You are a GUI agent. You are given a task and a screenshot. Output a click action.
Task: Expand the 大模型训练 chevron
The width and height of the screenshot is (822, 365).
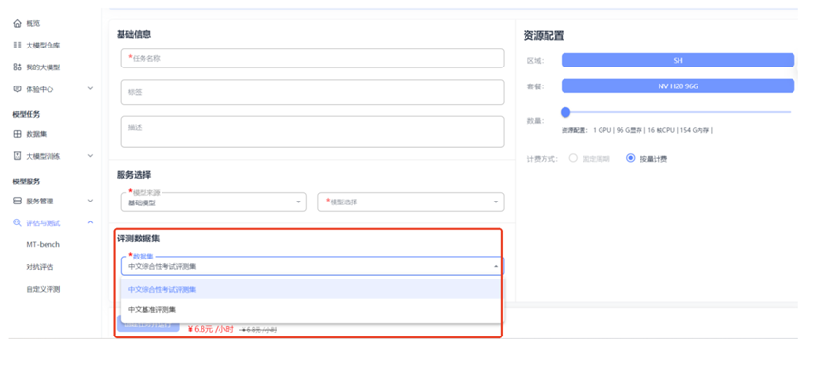tap(90, 156)
